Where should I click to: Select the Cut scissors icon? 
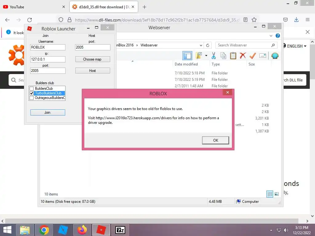tap(213, 56)
